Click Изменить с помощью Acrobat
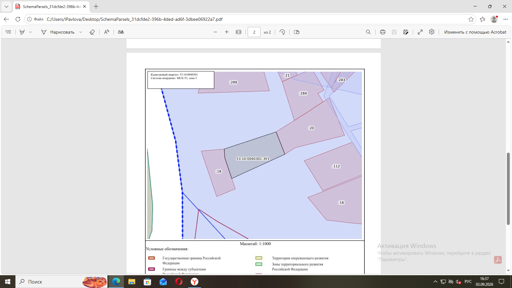This screenshot has width=512, height=288. coord(475,32)
